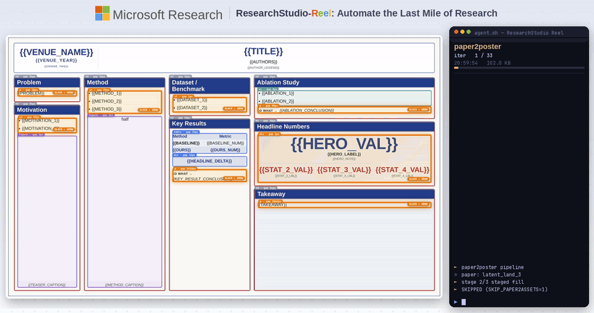Click the {{STAT_3_VAL}} placeholder
This screenshot has width=594, height=313.
coord(344,170)
